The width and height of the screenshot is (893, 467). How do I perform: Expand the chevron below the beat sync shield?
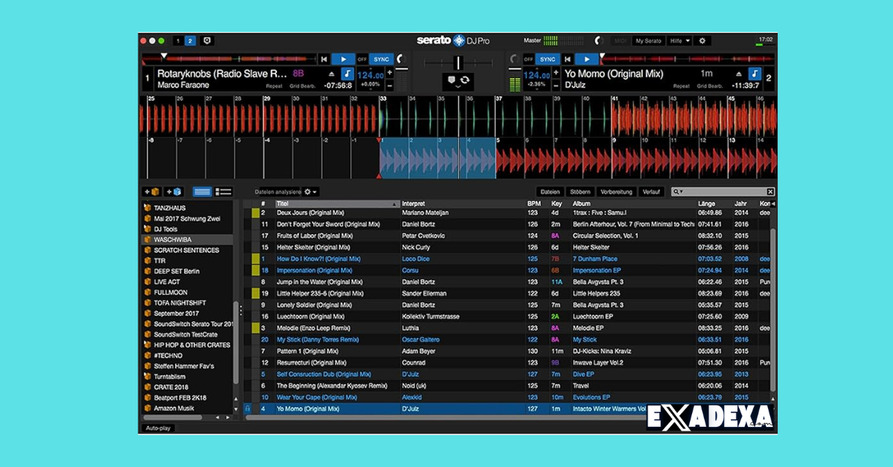(x=458, y=87)
